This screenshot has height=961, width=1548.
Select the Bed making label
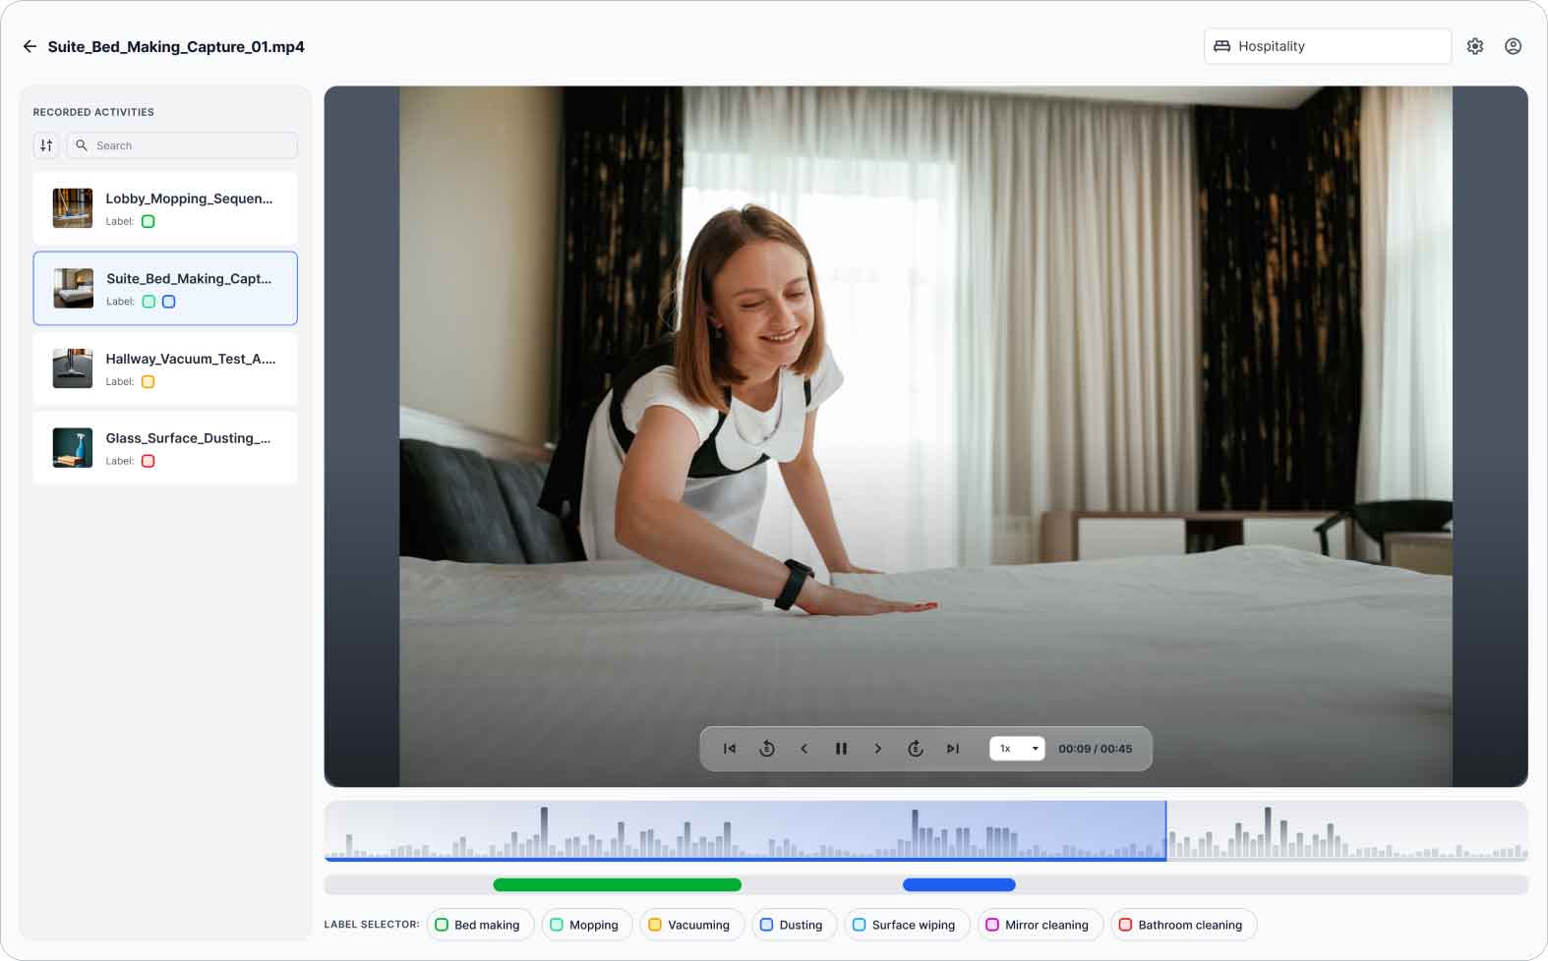pos(480,925)
